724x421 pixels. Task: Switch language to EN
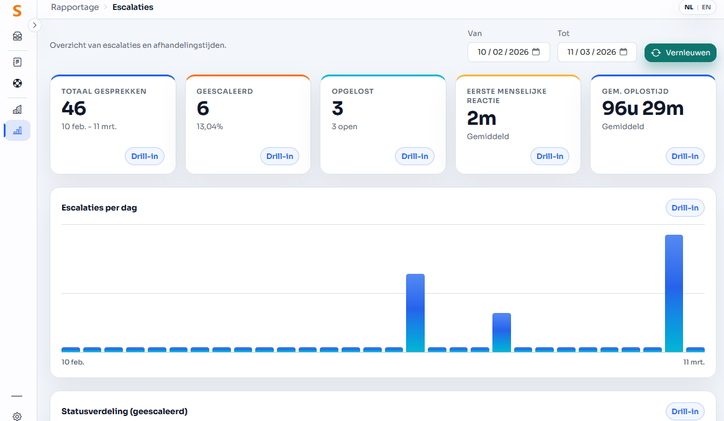tap(707, 7)
